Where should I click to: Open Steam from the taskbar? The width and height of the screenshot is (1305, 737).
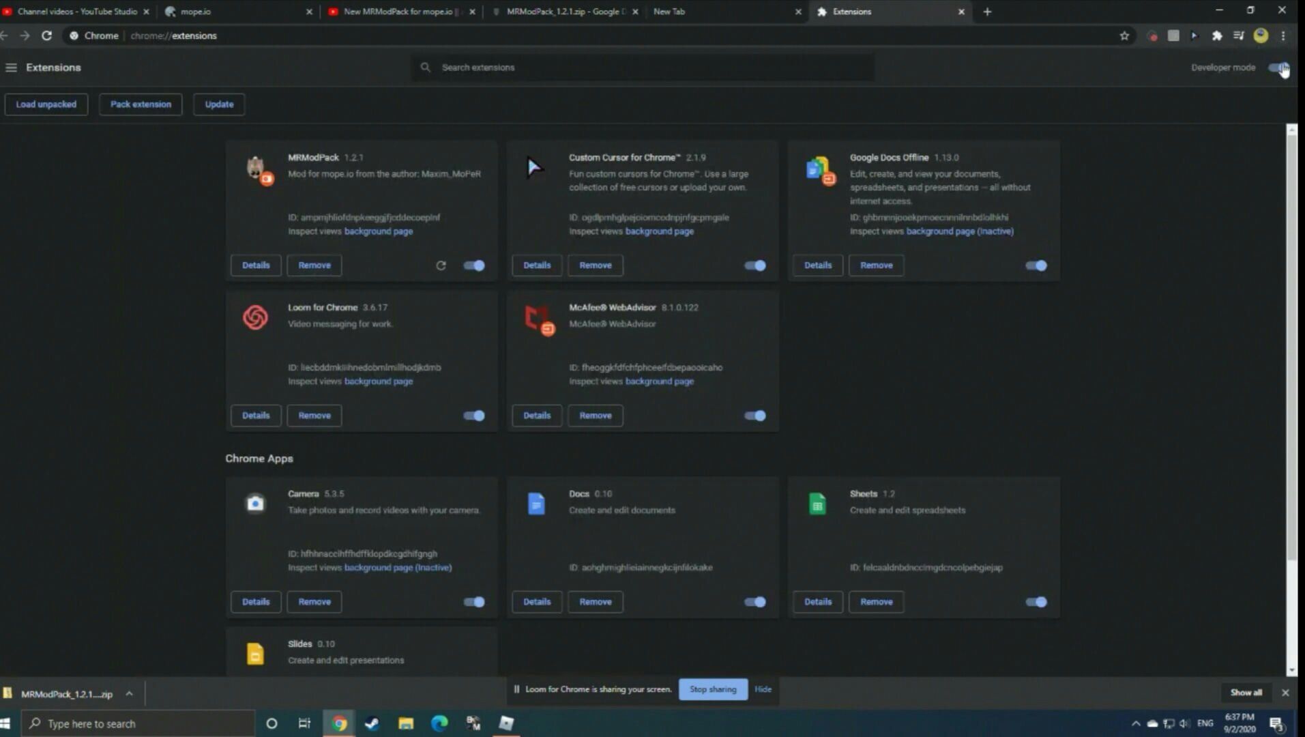pos(372,723)
